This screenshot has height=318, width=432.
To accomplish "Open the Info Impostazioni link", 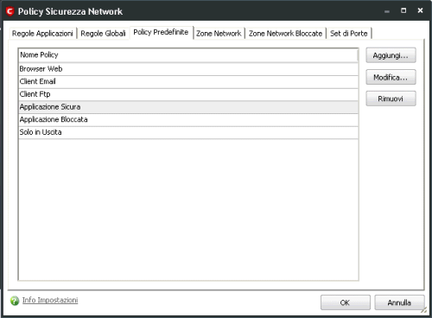I will [50, 300].
